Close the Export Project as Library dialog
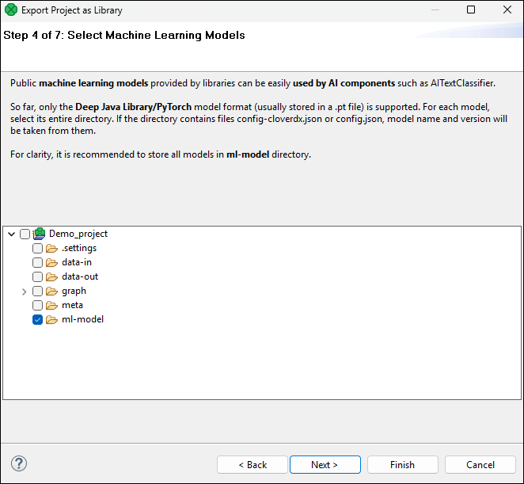This screenshot has width=524, height=484. click(507, 10)
